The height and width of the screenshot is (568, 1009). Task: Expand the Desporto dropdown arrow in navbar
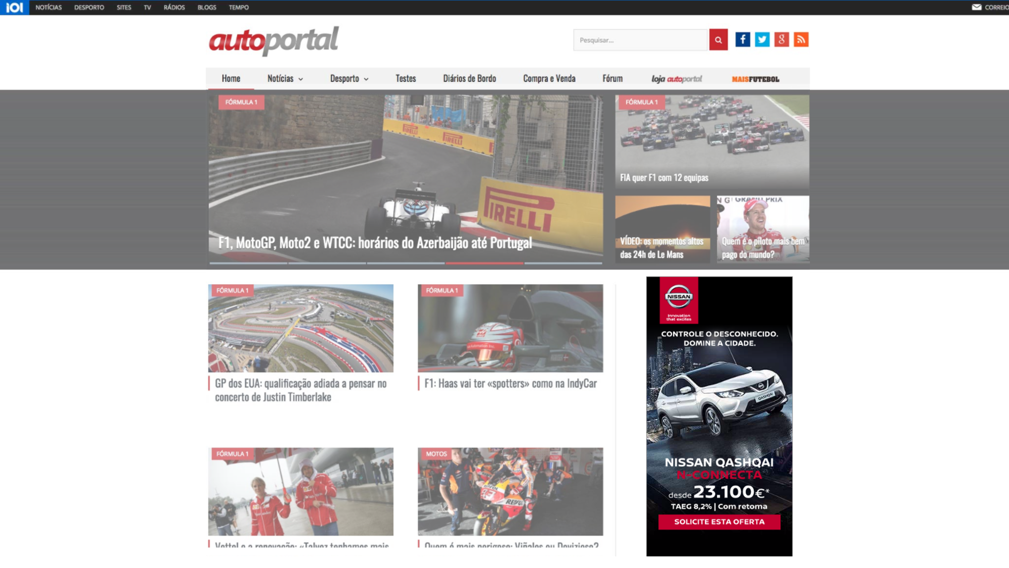366,79
